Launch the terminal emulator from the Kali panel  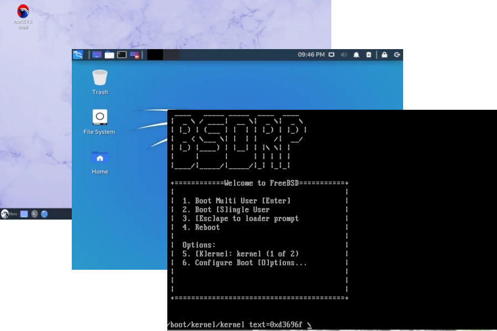click(121, 55)
